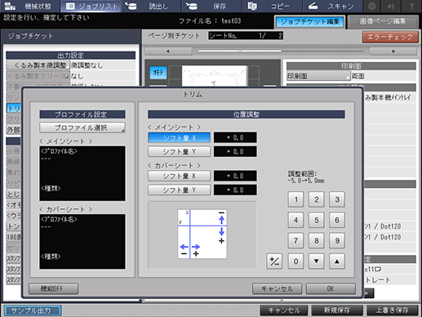Click the 上書き保存 button
The height and width of the screenshot is (317, 422).
point(392,310)
